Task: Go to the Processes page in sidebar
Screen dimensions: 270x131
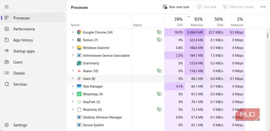Action: pyautogui.click(x=33, y=18)
